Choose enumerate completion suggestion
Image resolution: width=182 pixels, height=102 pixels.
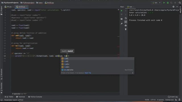click(97, 70)
